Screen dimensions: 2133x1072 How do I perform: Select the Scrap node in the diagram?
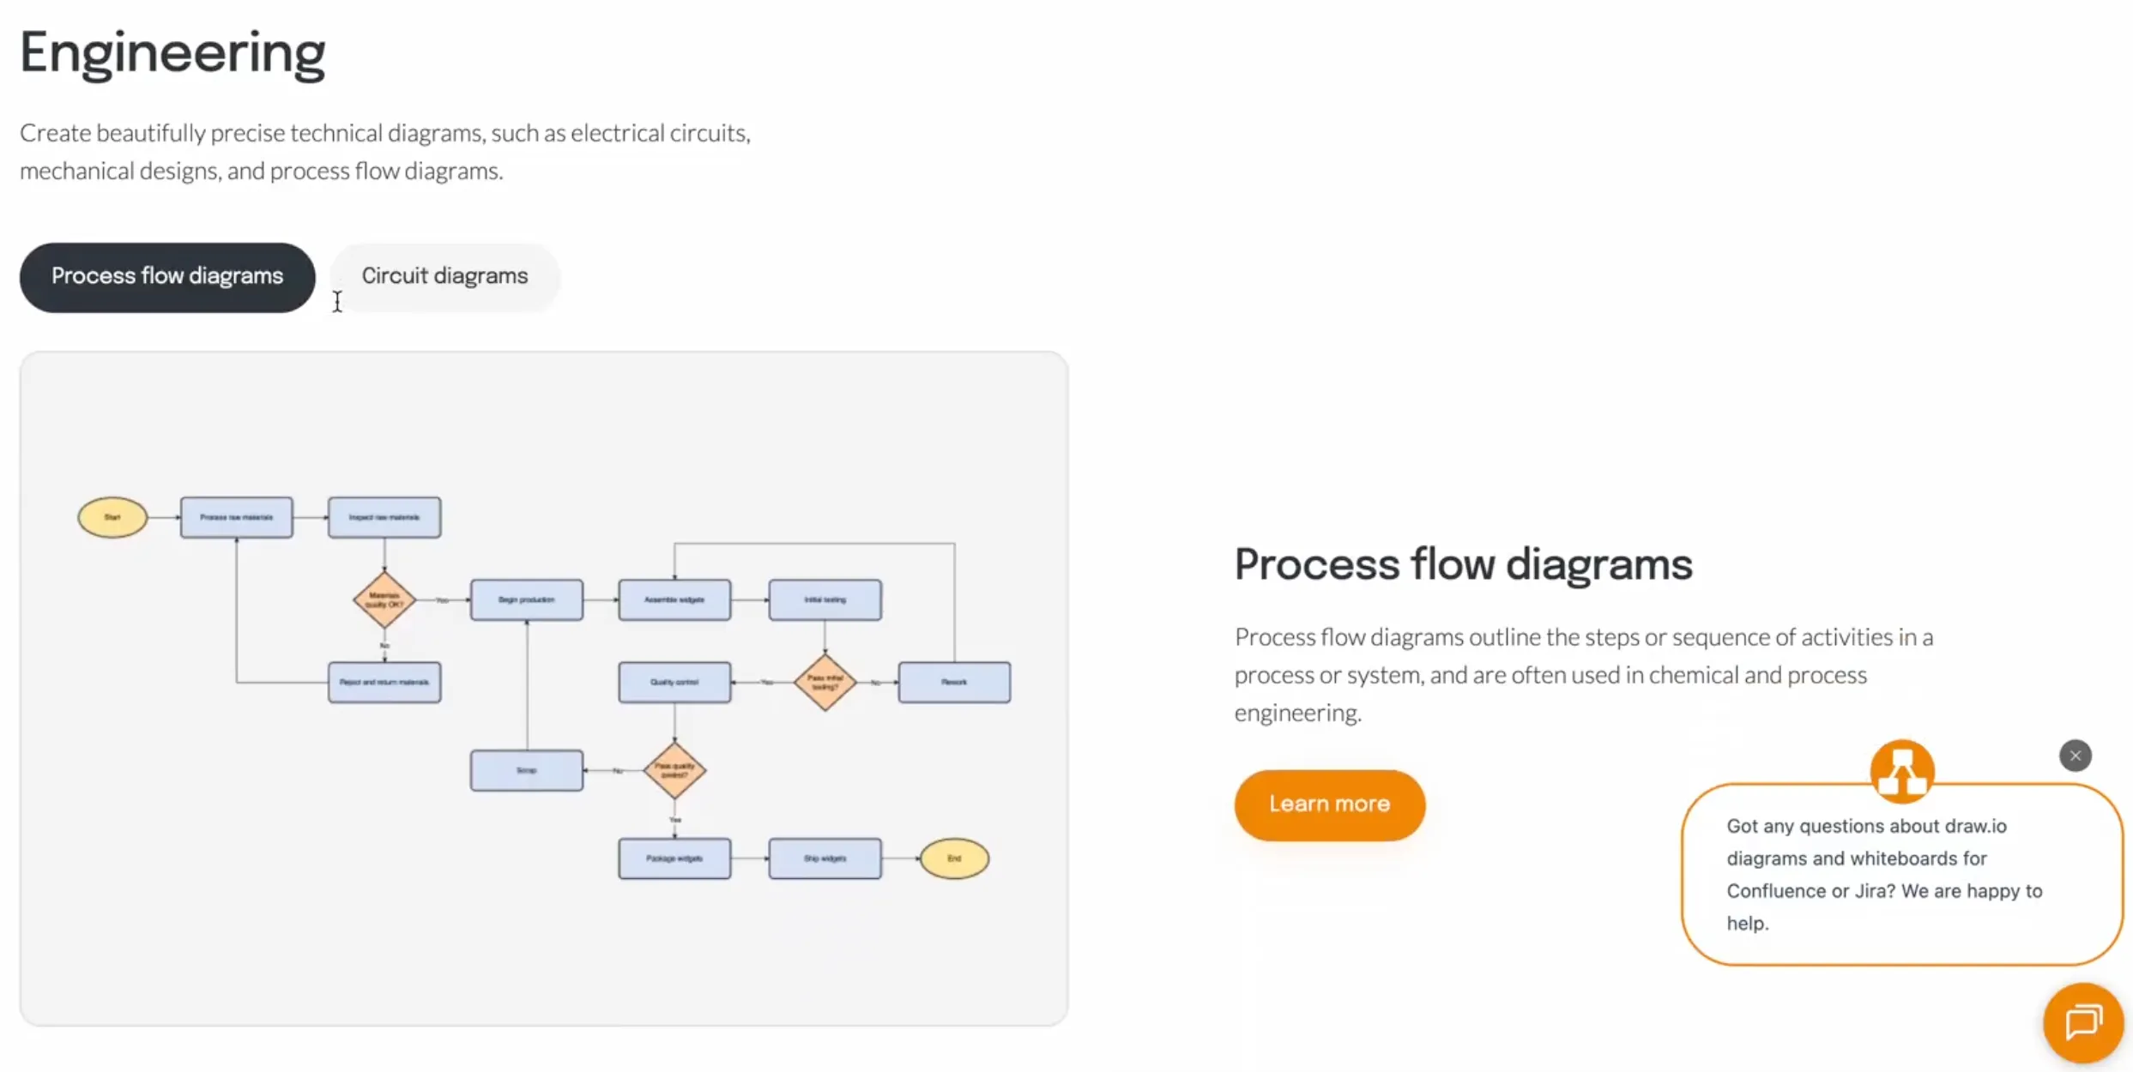(526, 770)
